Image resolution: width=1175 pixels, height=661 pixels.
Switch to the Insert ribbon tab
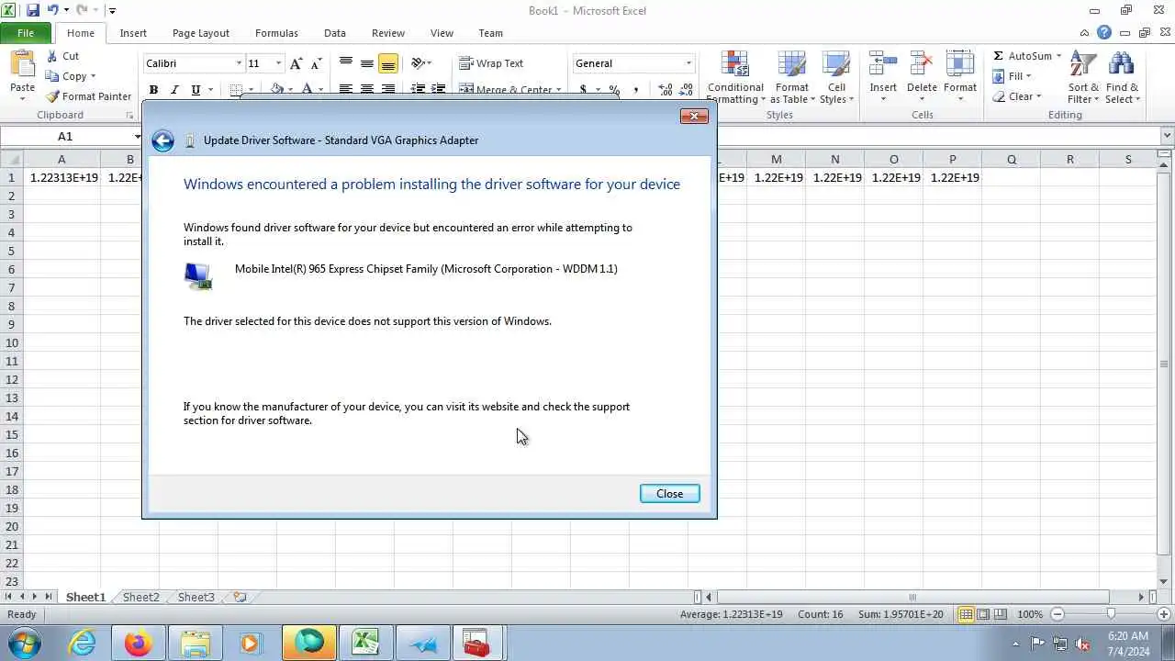pos(133,33)
